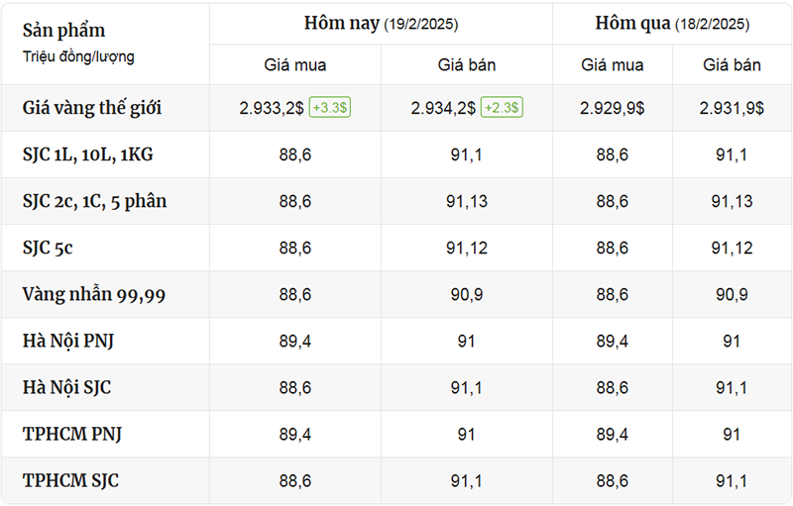Click the SJC 5c product label
This screenshot has width=793, height=506.
click(48, 248)
